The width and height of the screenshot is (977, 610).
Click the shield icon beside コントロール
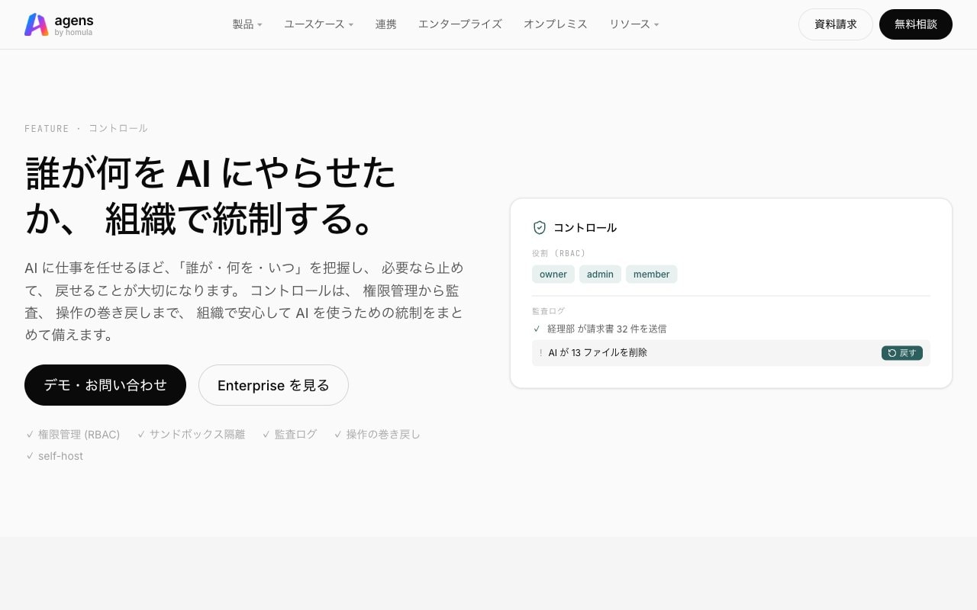click(x=540, y=227)
